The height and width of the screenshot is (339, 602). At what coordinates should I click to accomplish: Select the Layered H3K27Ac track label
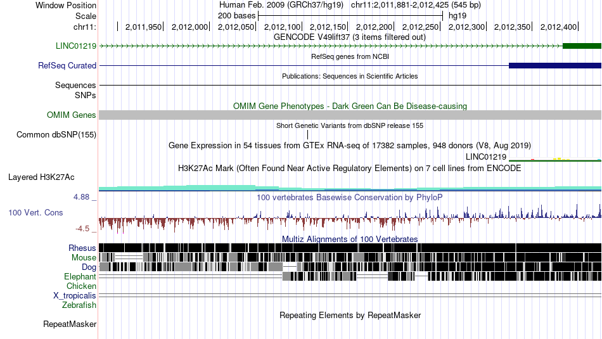tap(41, 177)
